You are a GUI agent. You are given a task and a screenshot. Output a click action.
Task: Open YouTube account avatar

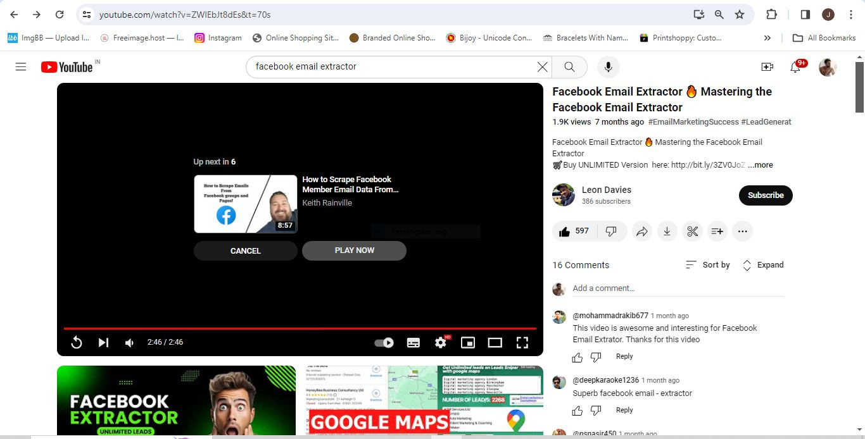click(x=828, y=66)
